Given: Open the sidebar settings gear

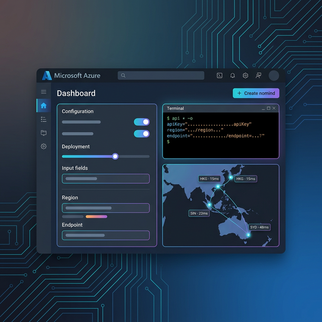Looking at the screenshot, I should [44, 146].
